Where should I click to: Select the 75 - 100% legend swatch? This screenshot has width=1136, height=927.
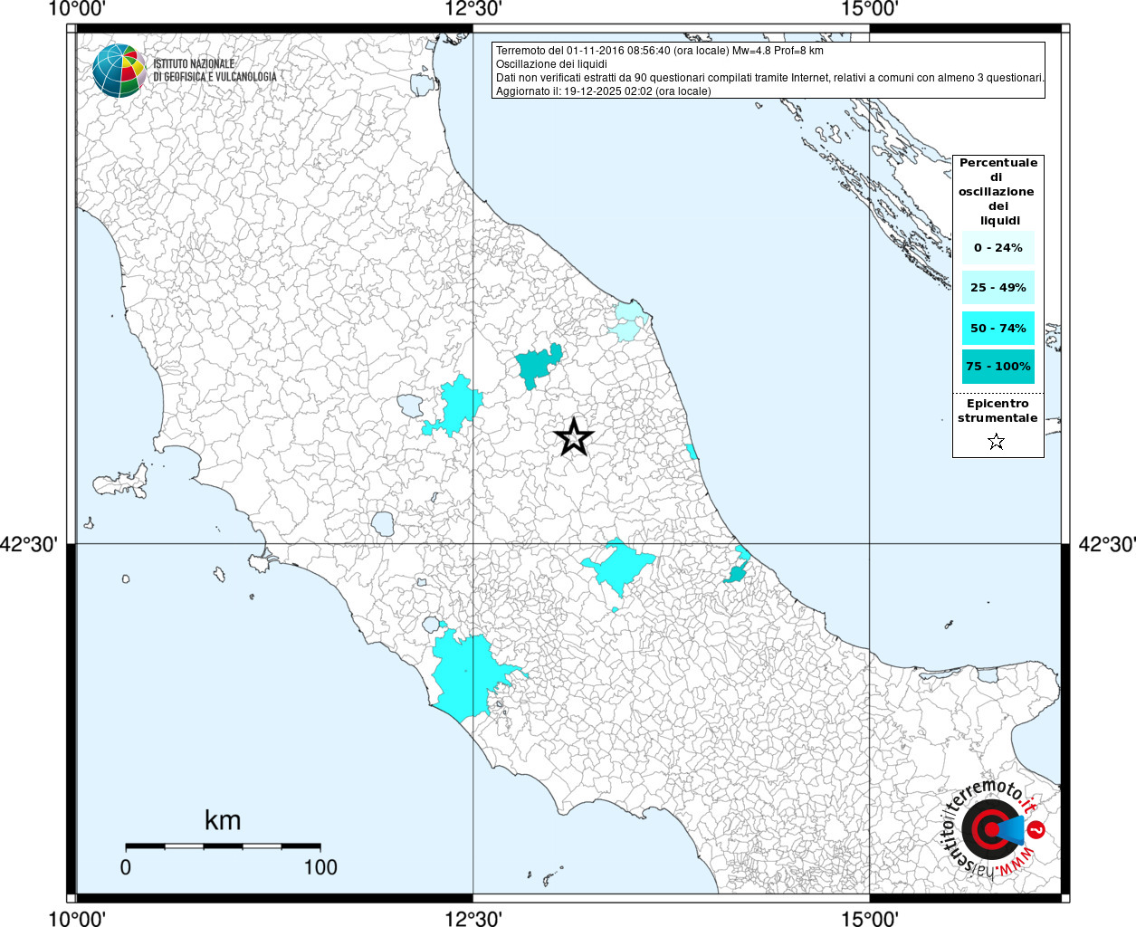[x=998, y=367]
